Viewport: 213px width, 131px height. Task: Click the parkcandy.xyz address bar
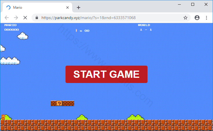111,18
